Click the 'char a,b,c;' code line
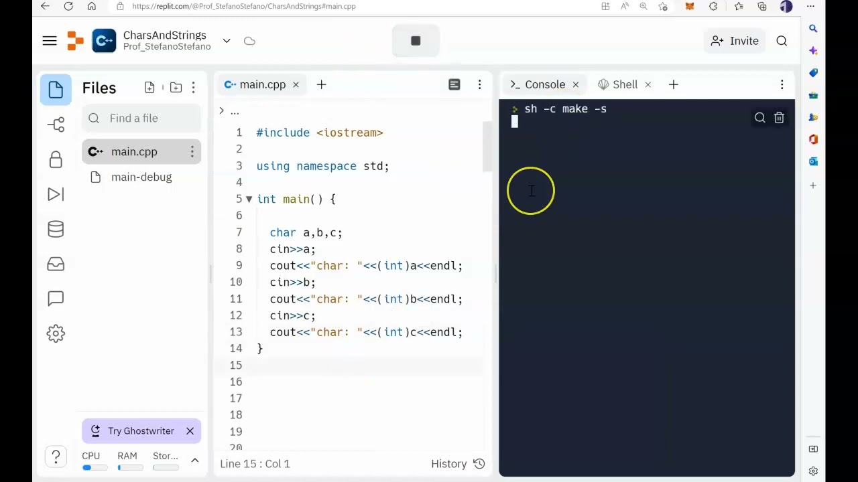 306,233
